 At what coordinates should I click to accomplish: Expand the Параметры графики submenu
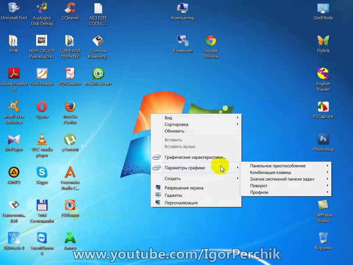pyautogui.click(x=196, y=168)
